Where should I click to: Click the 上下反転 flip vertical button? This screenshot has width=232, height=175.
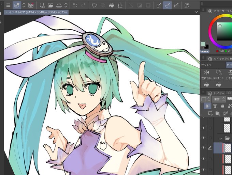(229, 75)
